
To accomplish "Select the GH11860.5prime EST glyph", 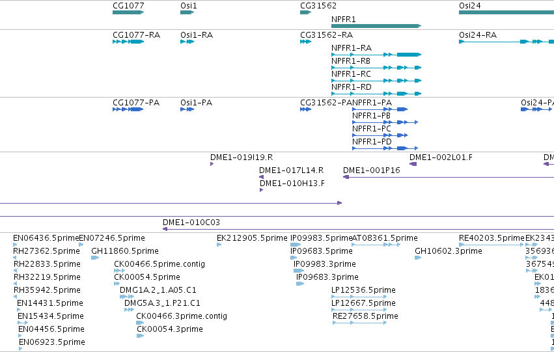I will point(95,258).
